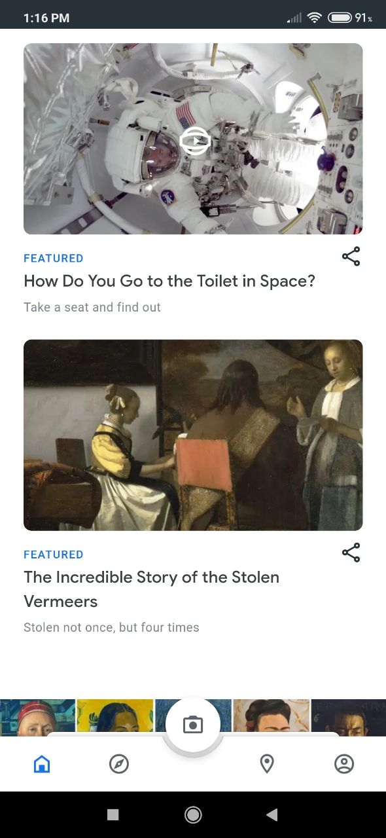Select the Frida Kahlo portrait thumbnail
Image resolution: width=386 pixels, height=838 pixels.
(x=271, y=716)
